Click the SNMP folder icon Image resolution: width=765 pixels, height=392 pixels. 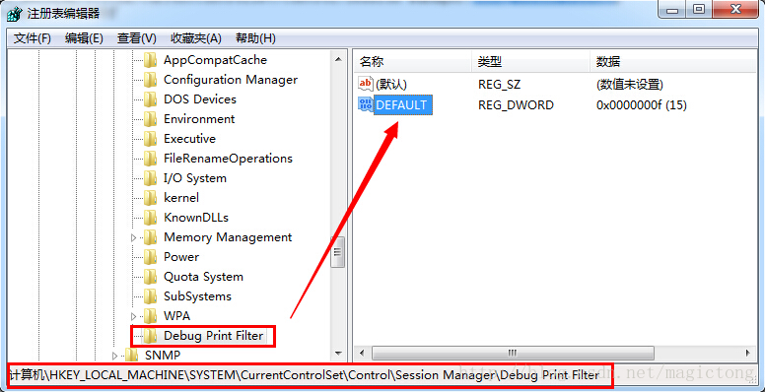point(132,355)
